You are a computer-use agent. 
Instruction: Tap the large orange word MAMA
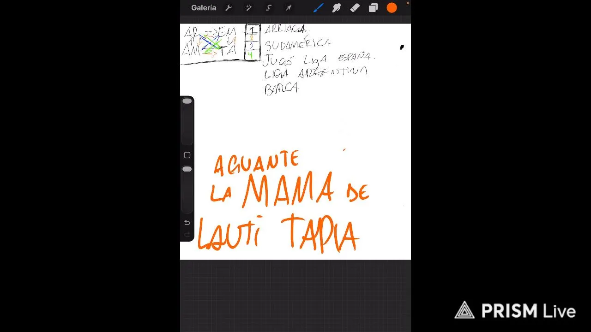pyautogui.click(x=288, y=189)
